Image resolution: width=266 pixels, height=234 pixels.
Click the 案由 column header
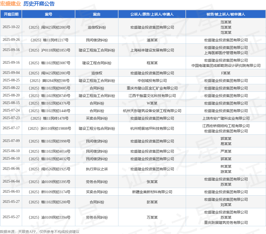pos(97,14)
